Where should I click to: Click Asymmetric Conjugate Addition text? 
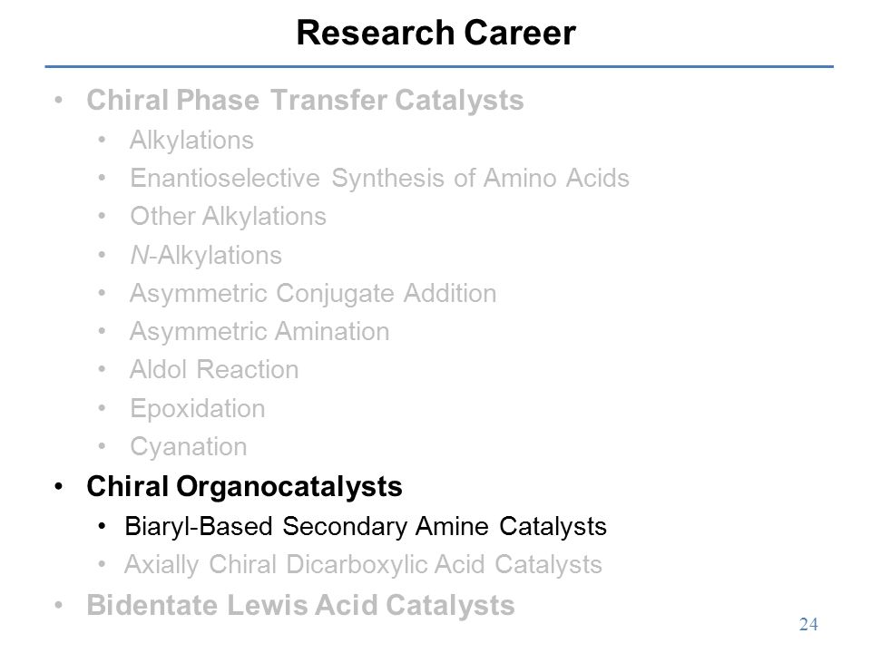[313, 293]
